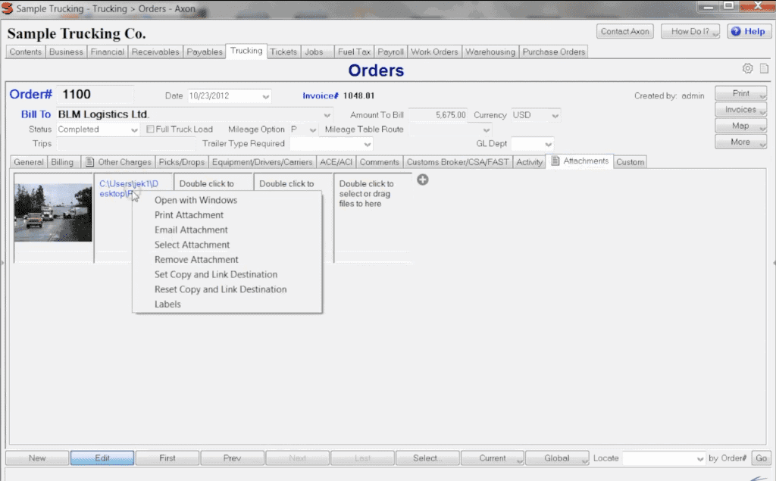Open the Fuel Tax module tab
776x481 pixels.
coord(354,52)
